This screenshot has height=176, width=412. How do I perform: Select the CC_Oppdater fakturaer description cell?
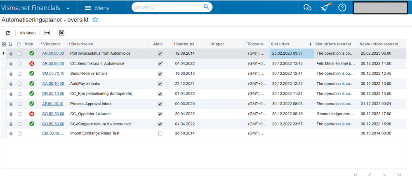(x=108, y=113)
